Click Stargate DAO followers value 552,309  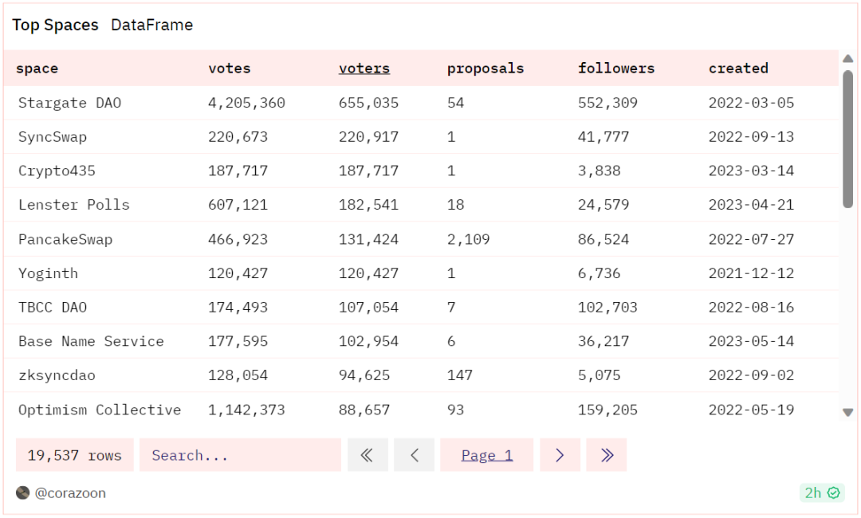[607, 103]
